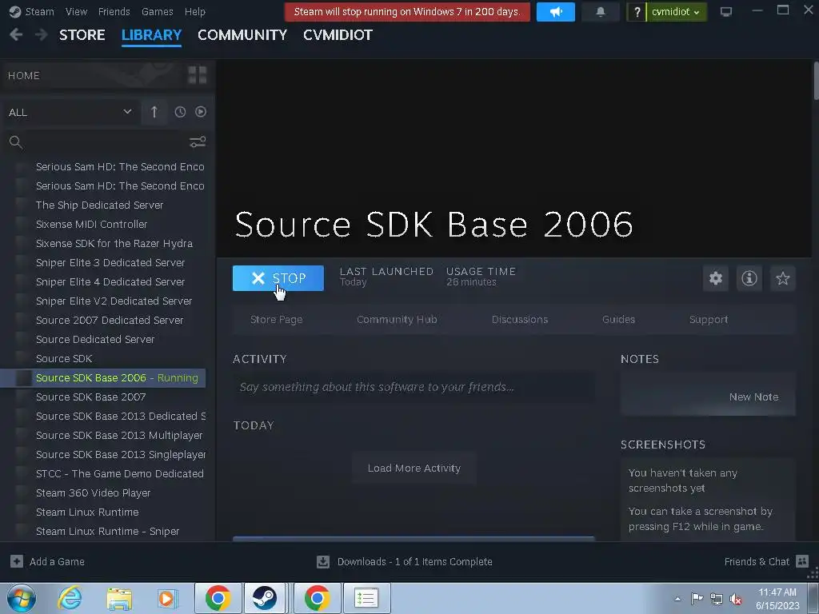Show hidden system tray icons
Viewport: 819px width, 614px height.
677,600
